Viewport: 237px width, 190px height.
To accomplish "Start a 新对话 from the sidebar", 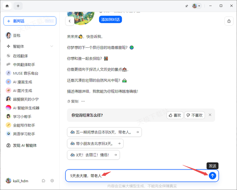I will click(29, 21).
